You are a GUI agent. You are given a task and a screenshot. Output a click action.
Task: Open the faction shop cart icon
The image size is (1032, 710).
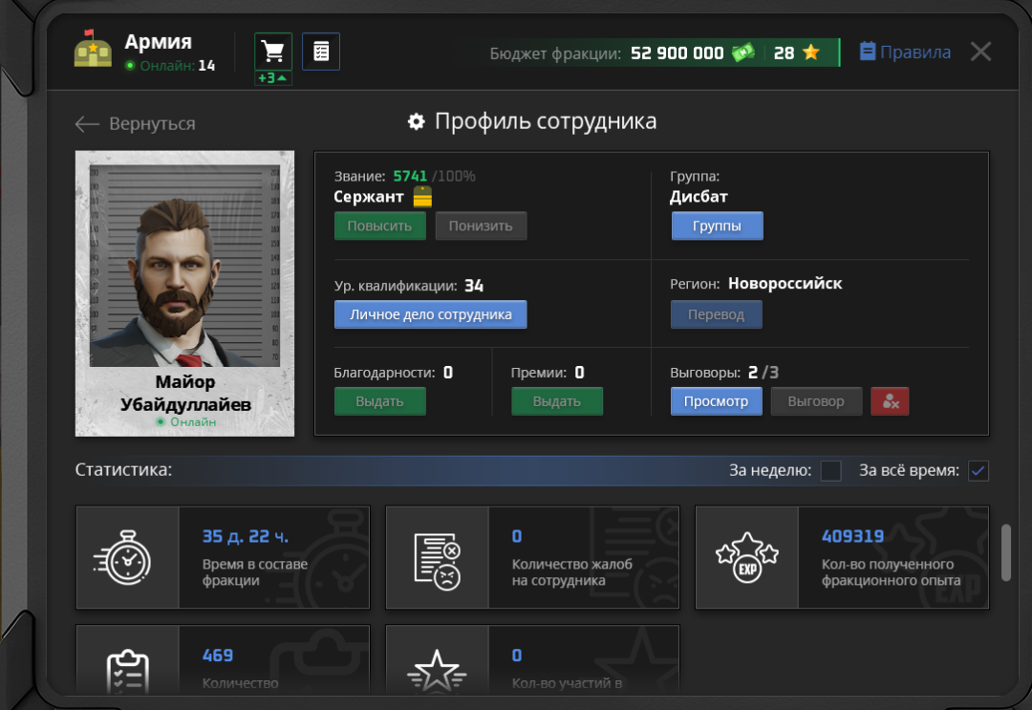point(273,52)
